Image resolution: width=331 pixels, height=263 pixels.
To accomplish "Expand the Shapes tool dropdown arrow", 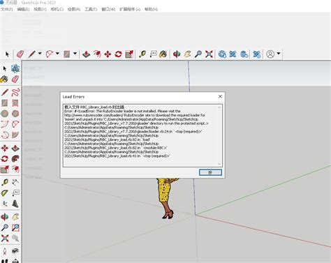I will 75,54.
